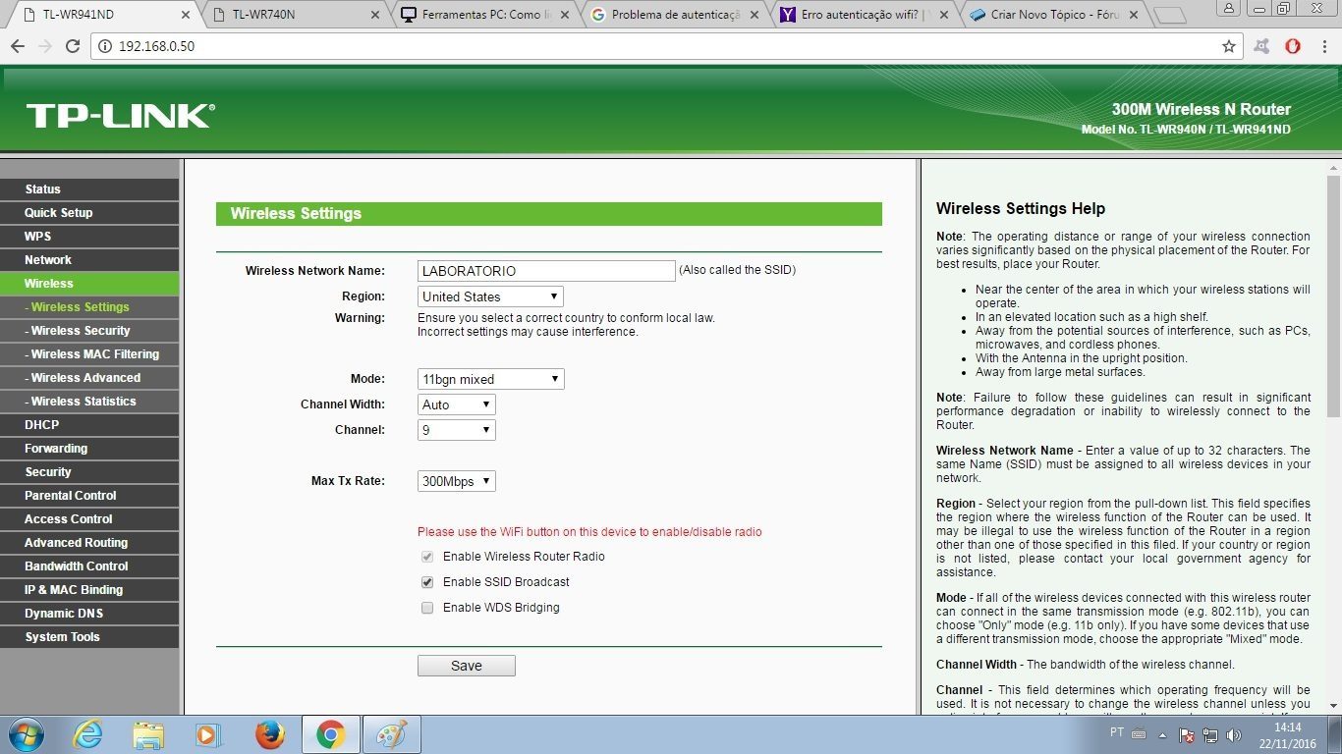This screenshot has height=754, width=1342.
Task: Close the Criar Novo Tópico tab
Action: (x=1132, y=15)
